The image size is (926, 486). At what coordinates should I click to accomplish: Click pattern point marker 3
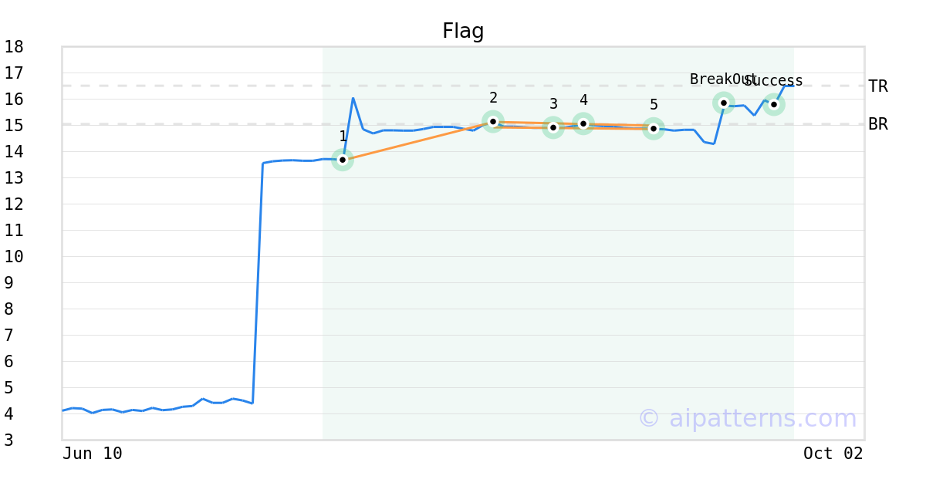pyautogui.click(x=553, y=127)
